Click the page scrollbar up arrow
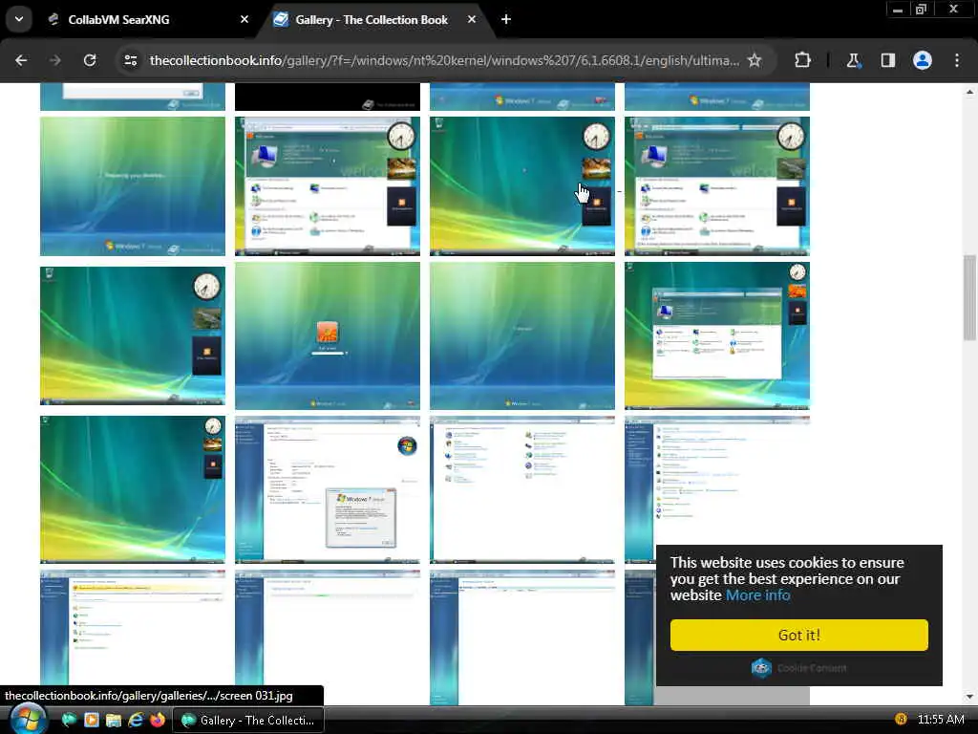978x734 pixels. pos(969,91)
